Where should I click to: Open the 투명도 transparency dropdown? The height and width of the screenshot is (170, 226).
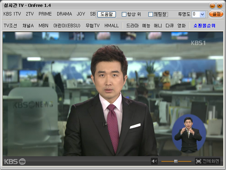tap(202, 14)
